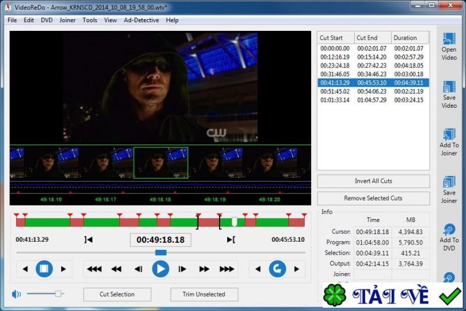This screenshot has width=466, height=311.
Task: Select highlighted cut row 00:41:13.29
Action: click(x=373, y=83)
